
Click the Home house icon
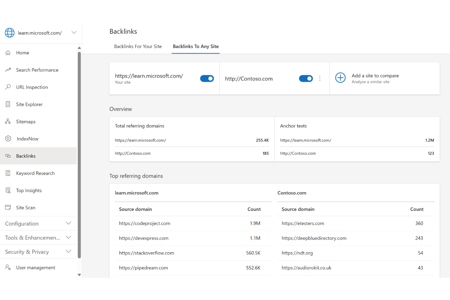pyautogui.click(x=8, y=53)
